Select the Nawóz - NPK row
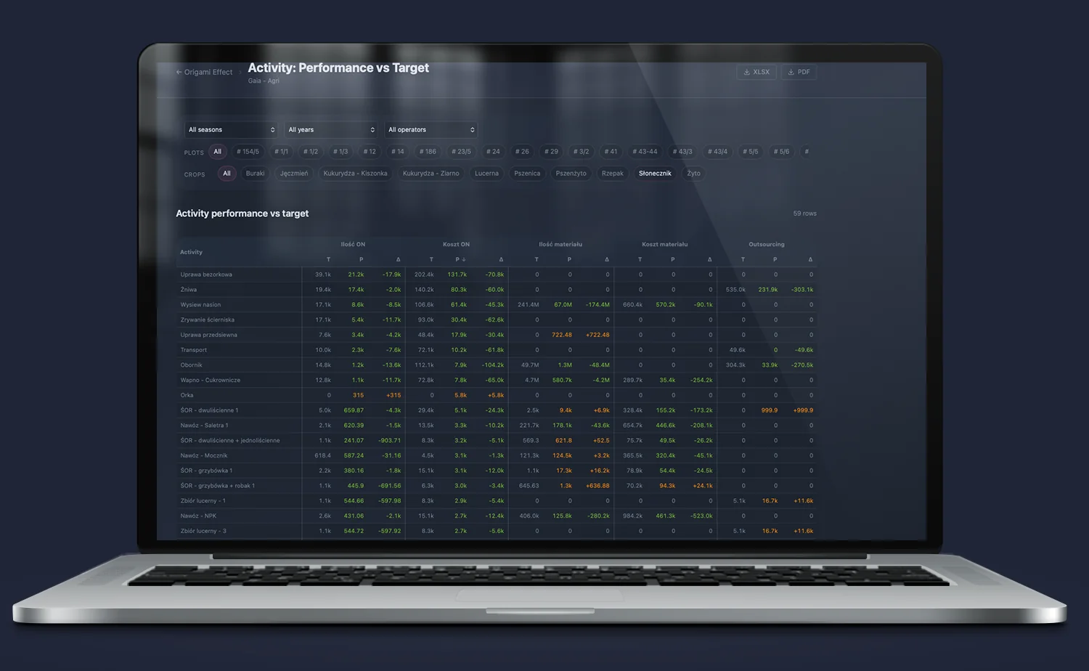This screenshot has width=1089, height=671. click(497, 516)
